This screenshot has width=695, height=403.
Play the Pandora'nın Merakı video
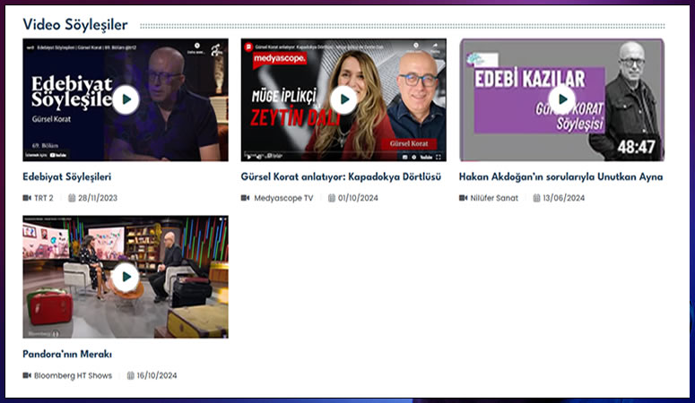(126, 277)
